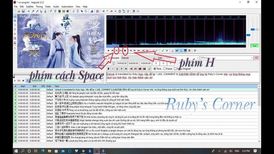Adjust the audio vertical zoom slider
This screenshot has height=154, width=274.
[253, 30]
